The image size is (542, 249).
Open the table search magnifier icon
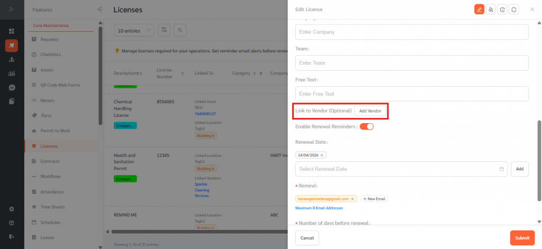click(x=180, y=31)
